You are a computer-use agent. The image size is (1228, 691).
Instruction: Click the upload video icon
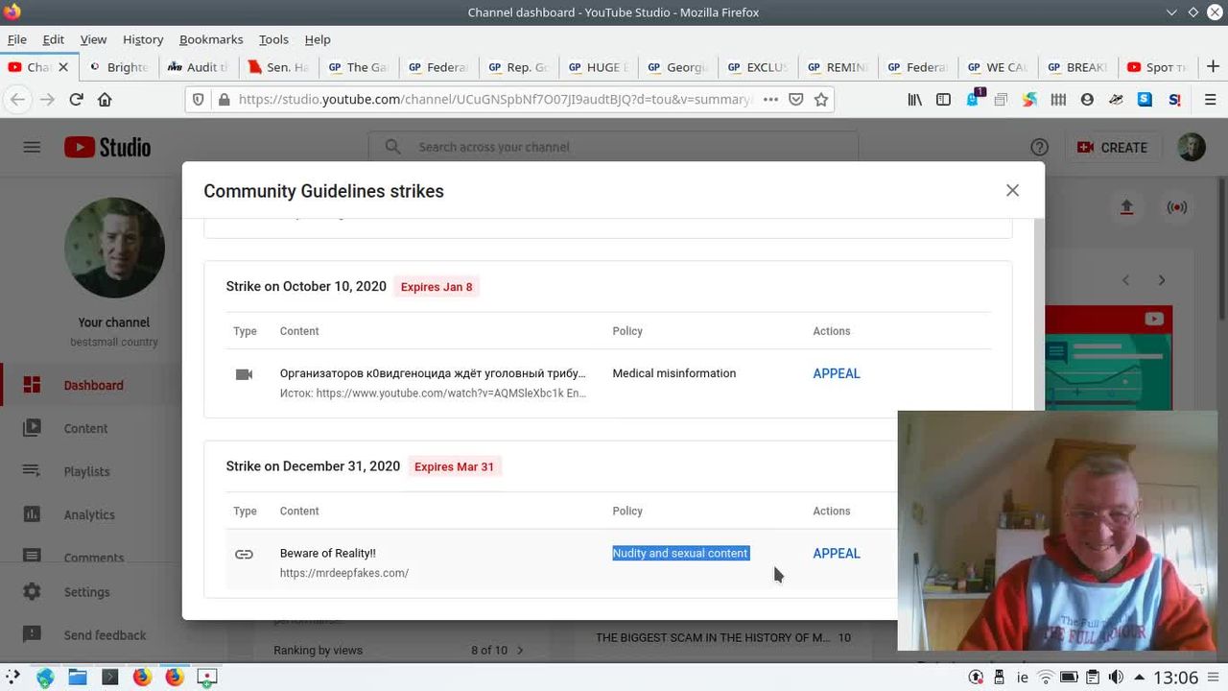pyautogui.click(x=1126, y=207)
